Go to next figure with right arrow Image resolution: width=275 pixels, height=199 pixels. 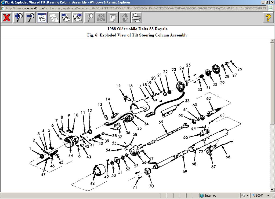pyautogui.click(x=78, y=17)
